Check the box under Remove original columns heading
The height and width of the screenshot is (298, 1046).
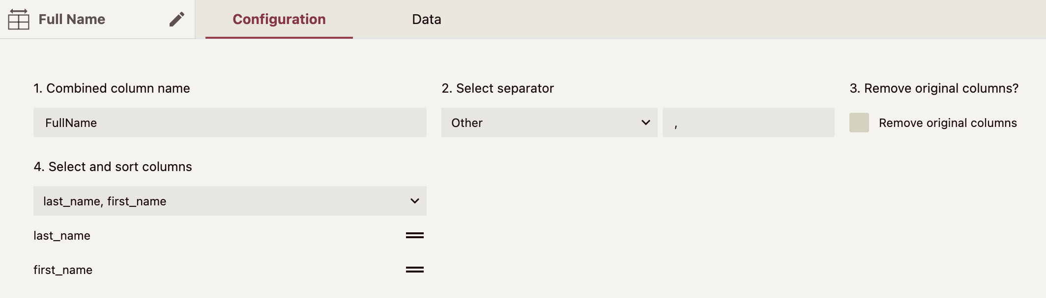tap(860, 123)
